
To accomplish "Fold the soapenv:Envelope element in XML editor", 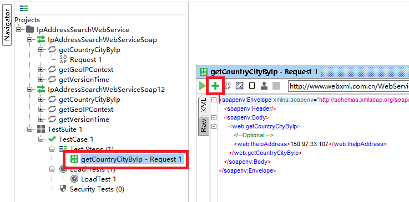I will point(214,100).
